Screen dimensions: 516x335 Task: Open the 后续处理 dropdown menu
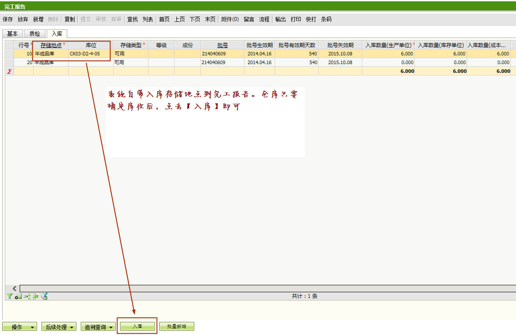point(59,327)
